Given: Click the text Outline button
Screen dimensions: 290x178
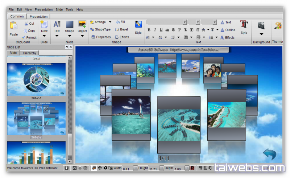Looking at the screenshot, I should 228,30.
